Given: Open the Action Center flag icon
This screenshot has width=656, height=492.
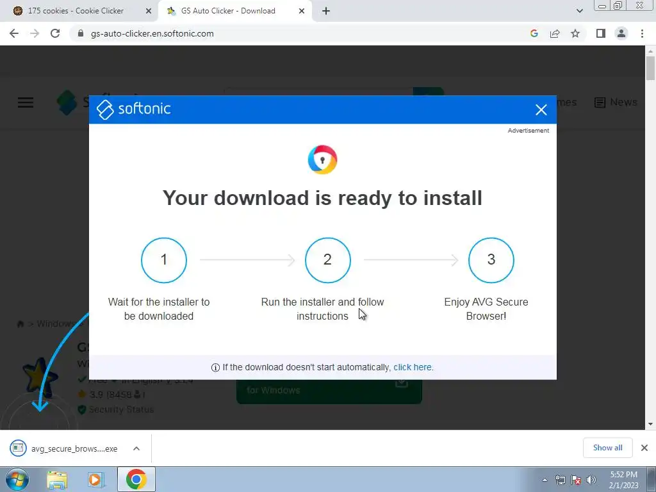Looking at the screenshot, I should pos(576,480).
